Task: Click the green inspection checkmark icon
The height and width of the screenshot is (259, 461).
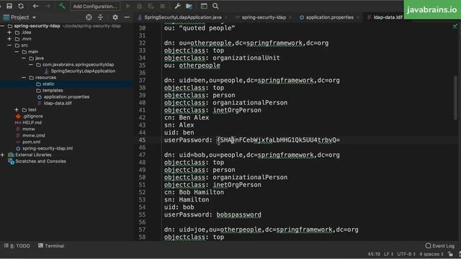Action: tap(455, 27)
